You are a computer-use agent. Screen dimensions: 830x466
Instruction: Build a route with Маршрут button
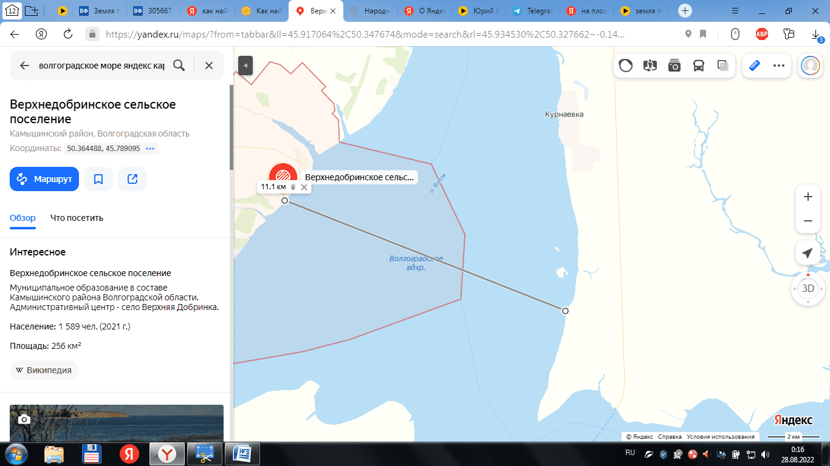point(44,179)
